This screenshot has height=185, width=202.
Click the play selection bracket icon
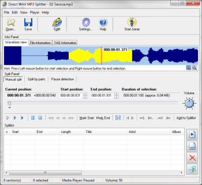[x=118, y=118]
